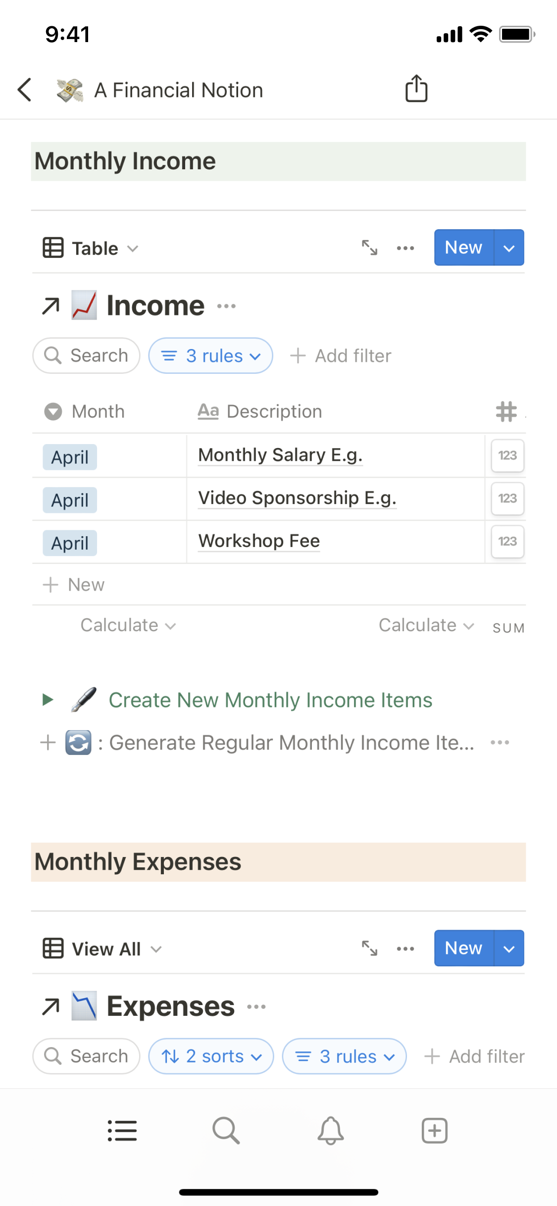The image size is (557, 1206).
Task: Tap the bottom bar search icon
Action: point(226,1131)
